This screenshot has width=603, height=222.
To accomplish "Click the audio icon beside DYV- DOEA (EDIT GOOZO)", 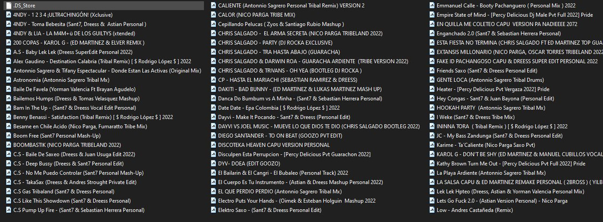I will click(213, 164).
